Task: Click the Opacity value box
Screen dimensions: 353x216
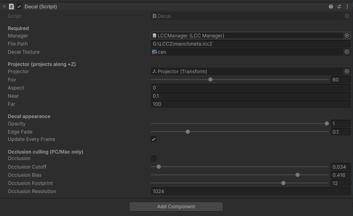Action: pyautogui.click(x=341, y=123)
